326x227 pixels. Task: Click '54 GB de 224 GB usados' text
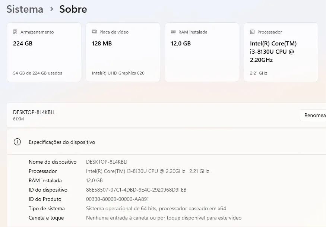click(x=38, y=73)
